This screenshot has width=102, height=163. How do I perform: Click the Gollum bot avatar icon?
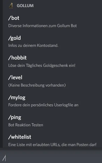tap(11, 6)
